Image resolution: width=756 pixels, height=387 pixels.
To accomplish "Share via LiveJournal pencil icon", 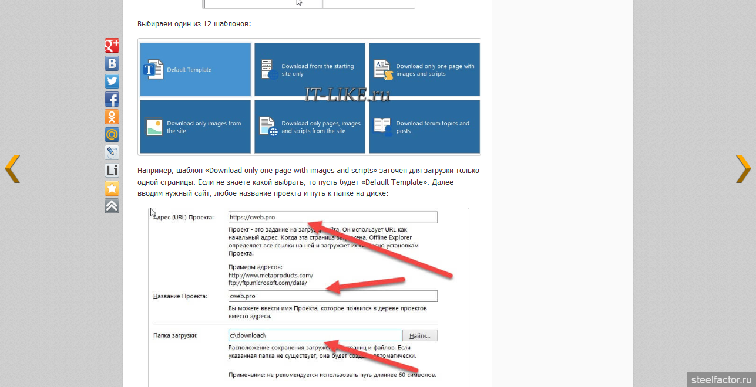I will pos(112,152).
